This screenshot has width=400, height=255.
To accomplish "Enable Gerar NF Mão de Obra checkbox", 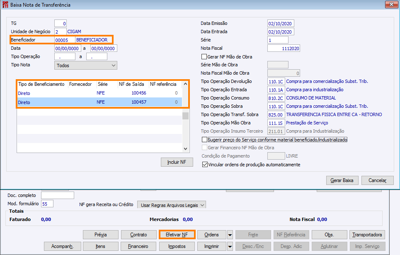I will (204, 56).
